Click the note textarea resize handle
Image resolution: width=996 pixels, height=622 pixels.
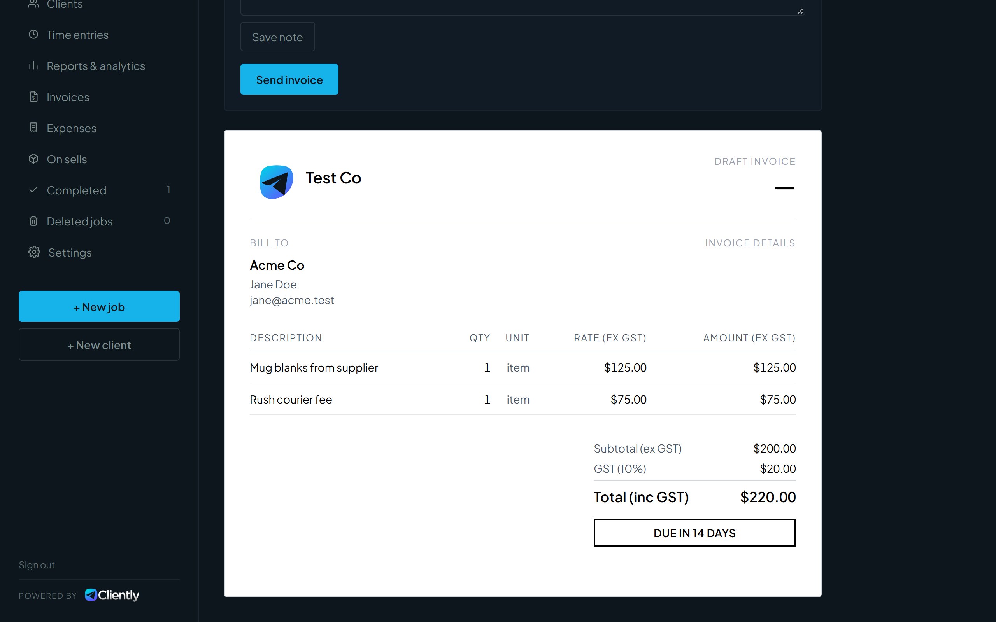[x=801, y=11]
